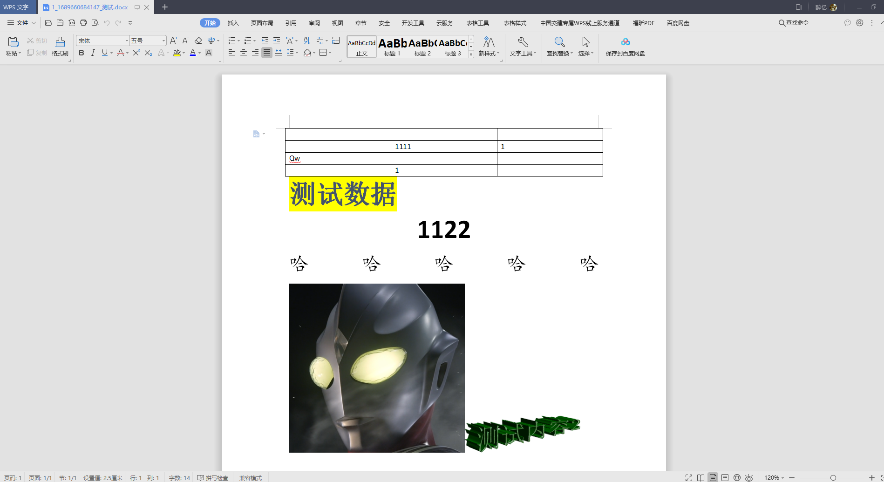Open the 表格工具 tab
Viewport: 884px width, 482px height.
[477, 23]
